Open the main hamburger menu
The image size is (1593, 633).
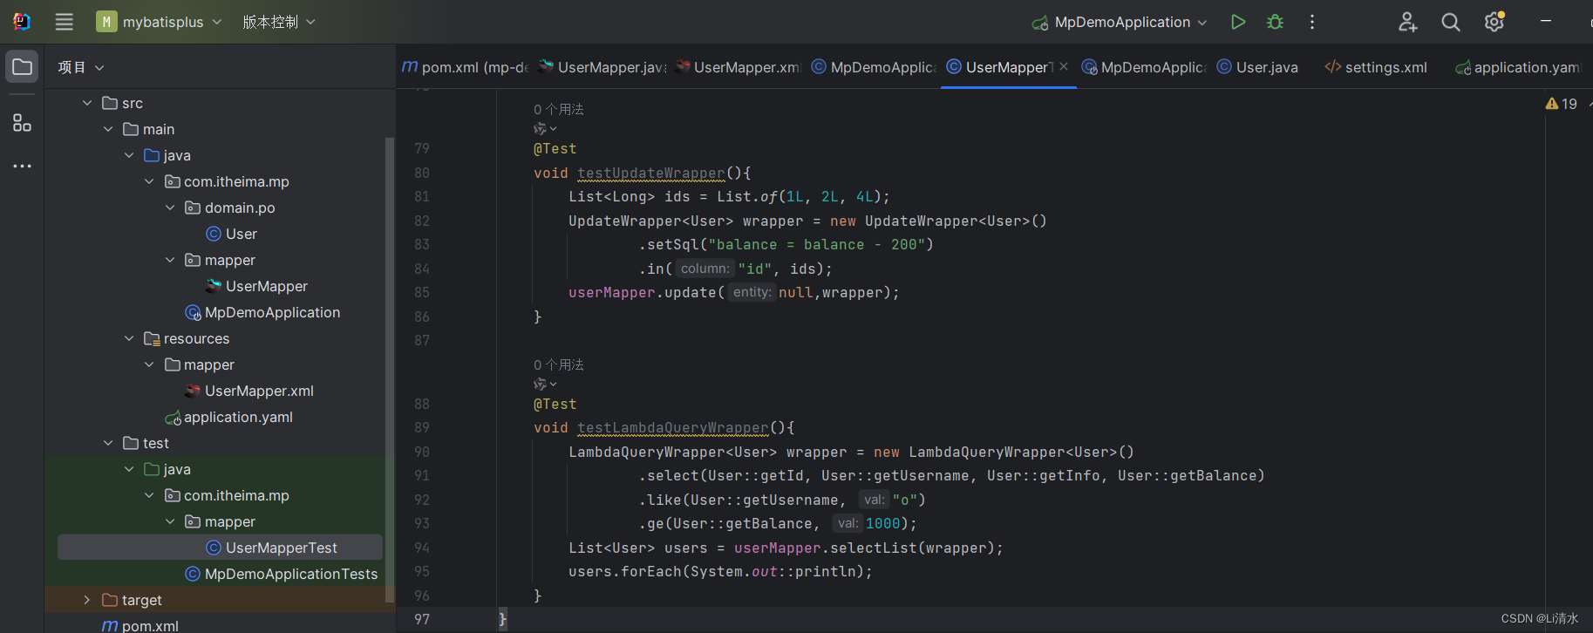point(65,22)
